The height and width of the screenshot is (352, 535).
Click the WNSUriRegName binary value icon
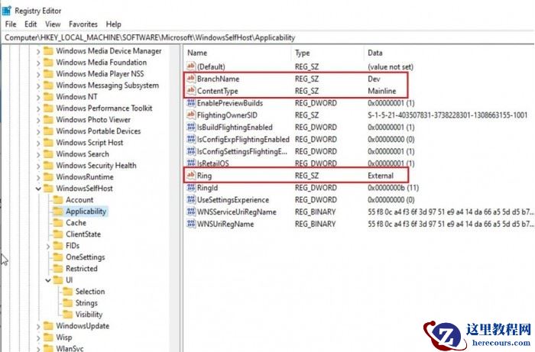(191, 224)
